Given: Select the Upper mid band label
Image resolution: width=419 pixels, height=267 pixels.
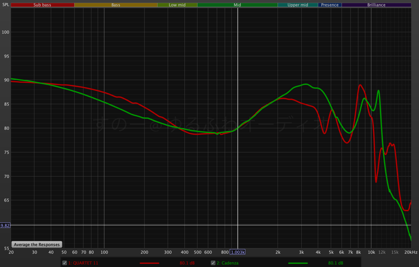Looking at the screenshot, I should point(298,5).
